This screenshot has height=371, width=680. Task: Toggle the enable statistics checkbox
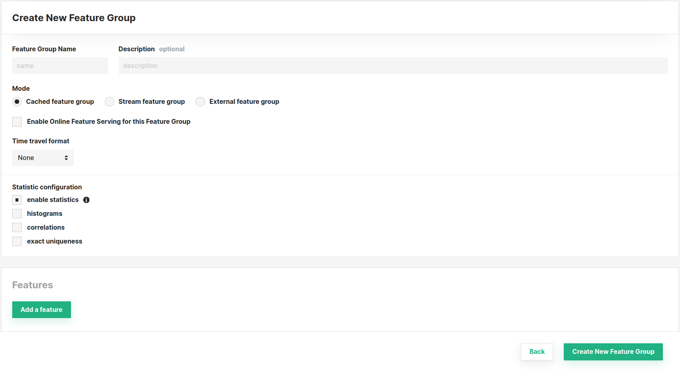click(17, 200)
